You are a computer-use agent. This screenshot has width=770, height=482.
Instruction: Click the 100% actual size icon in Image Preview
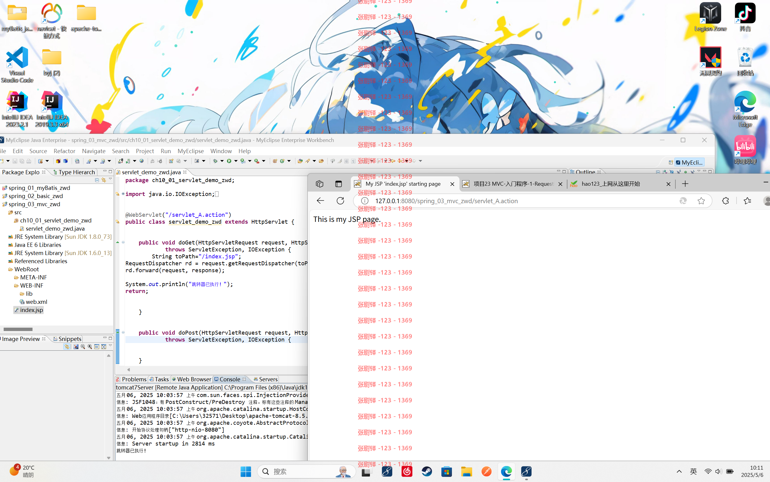point(97,347)
